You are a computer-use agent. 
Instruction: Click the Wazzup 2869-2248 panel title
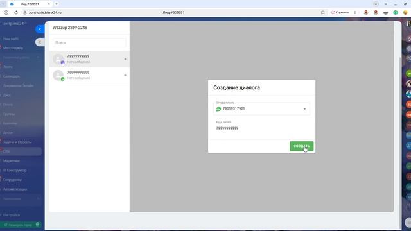[70, 28]
